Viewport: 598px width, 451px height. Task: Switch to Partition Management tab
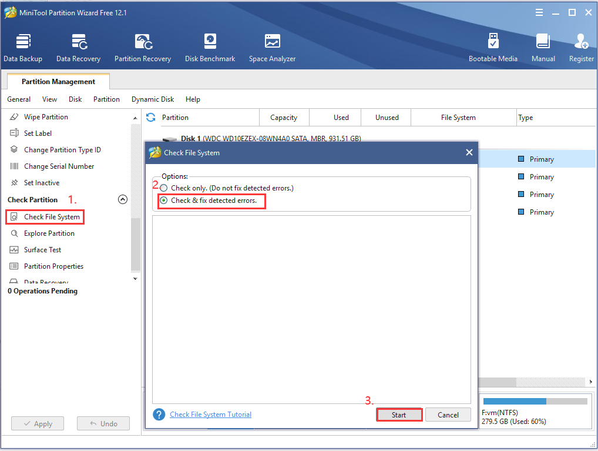pos(58,81)
